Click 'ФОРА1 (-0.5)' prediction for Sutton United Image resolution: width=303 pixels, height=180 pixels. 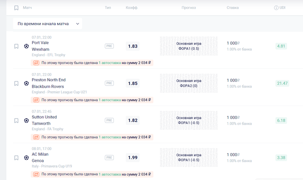click(x=189, y=123)
